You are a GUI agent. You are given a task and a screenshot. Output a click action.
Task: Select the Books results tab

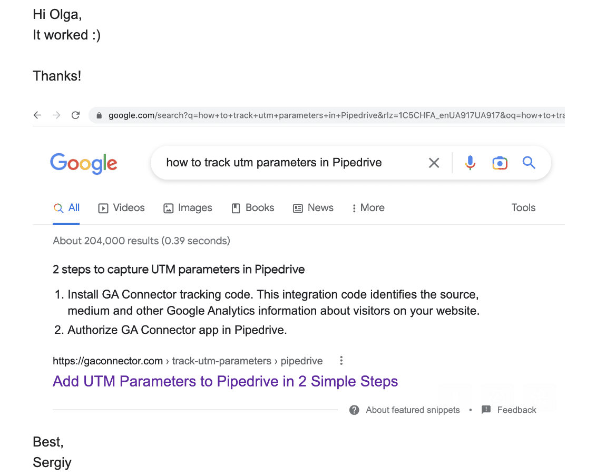point(253,208)
